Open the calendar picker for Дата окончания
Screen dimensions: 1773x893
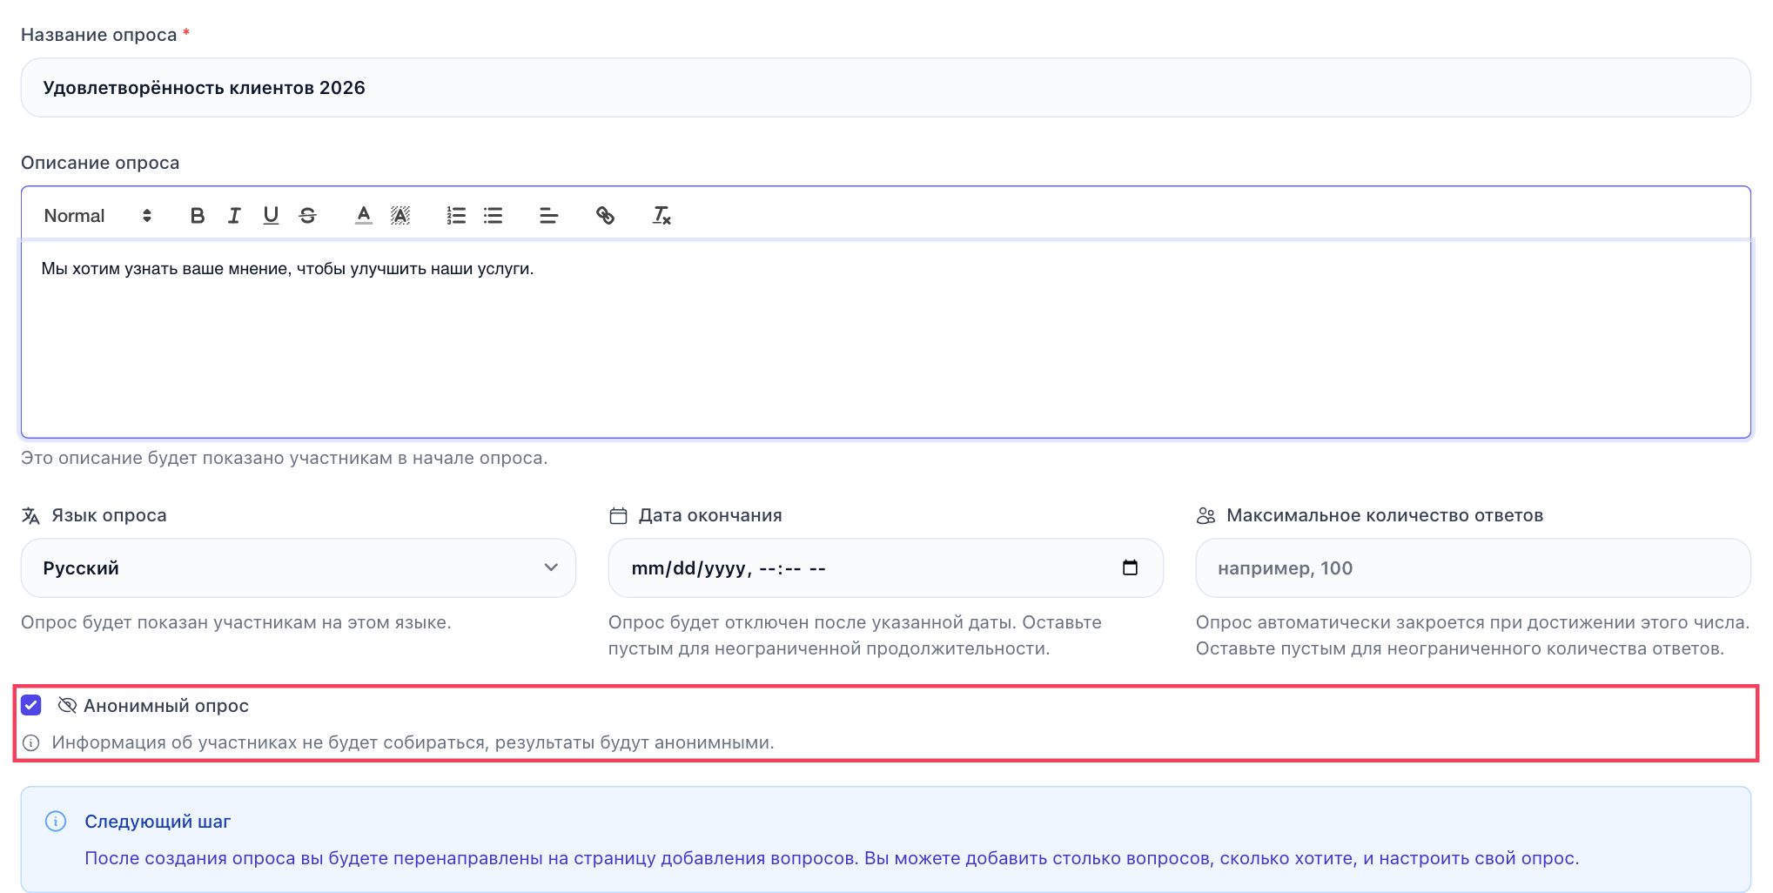(x=1130, y=567)
